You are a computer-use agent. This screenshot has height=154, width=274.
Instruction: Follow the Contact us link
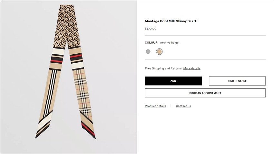coord(183,106)
